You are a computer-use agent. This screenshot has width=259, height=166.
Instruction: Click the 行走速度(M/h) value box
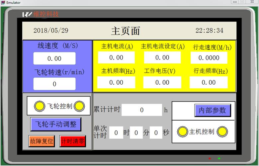click(209, 58)
